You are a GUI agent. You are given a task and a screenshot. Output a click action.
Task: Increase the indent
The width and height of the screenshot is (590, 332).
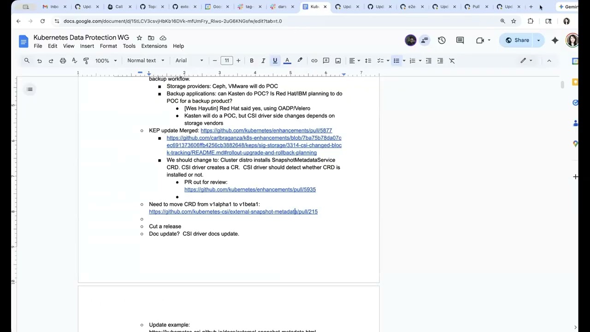[440, 60]
